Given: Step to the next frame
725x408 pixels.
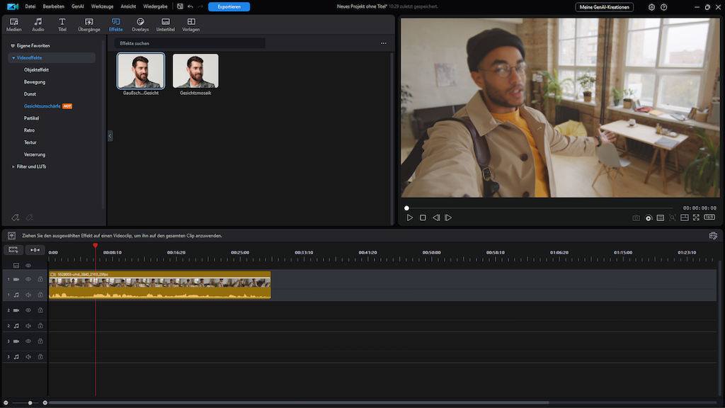Looking at the screenshot, I should click(448, 218).
